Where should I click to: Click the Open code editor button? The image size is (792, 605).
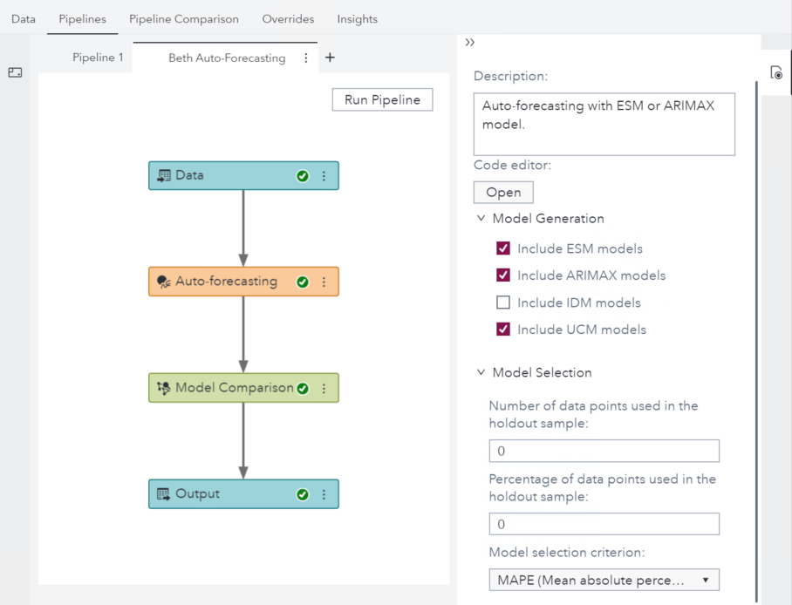point(503,193)
